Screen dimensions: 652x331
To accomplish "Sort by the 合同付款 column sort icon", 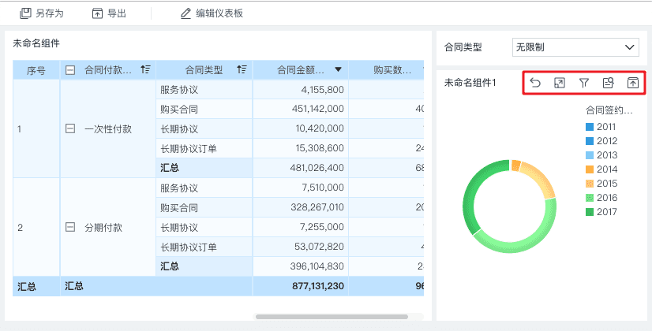I will (x=145, y=70).
